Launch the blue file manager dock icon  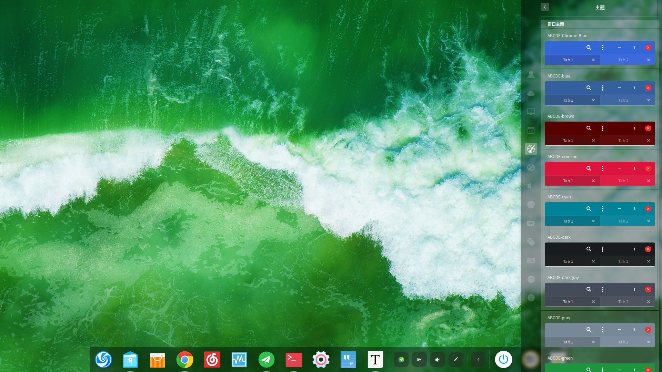[x=130, y=360]
